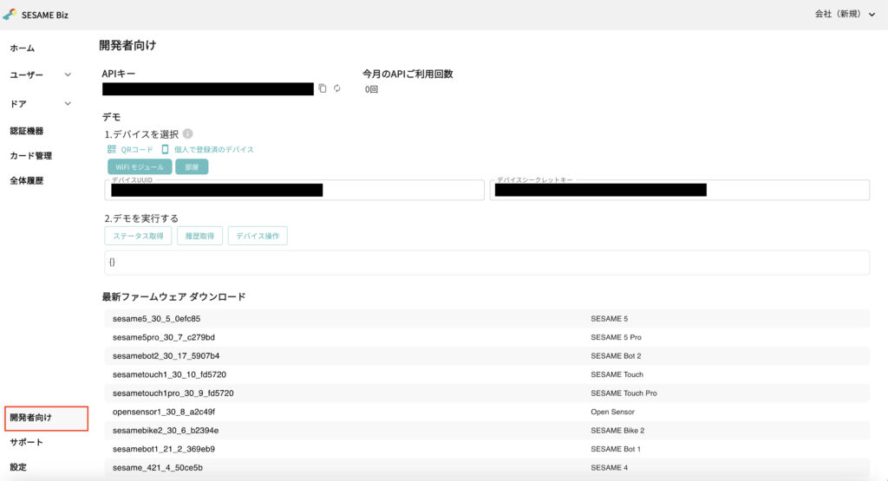Open 全体履歴 in sidebar
888x481 pixels.
(x=27, y=180)
